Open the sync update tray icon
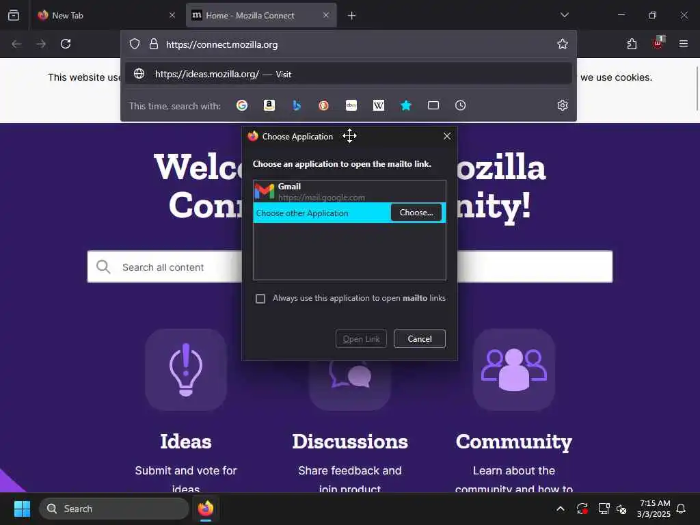The image size is (700, 525). 582,509
